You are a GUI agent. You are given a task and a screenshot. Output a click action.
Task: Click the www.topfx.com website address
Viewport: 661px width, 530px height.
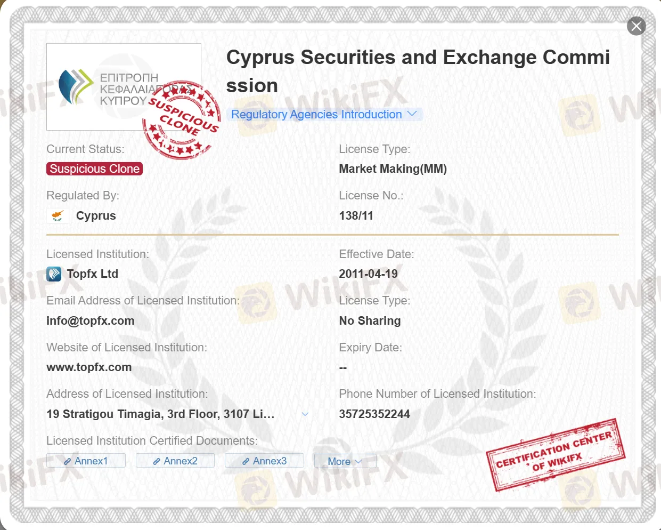pyautogui.click(x=89, y=367)
